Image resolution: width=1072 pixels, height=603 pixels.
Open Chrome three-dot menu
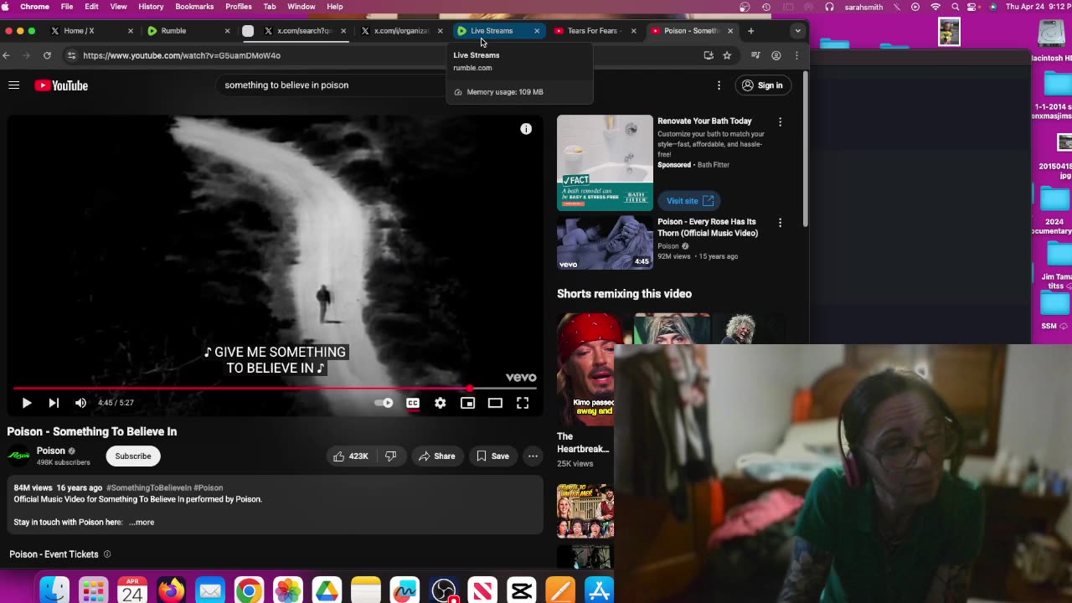(796, 55)
